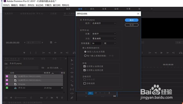Select the Slip tool

72,89
